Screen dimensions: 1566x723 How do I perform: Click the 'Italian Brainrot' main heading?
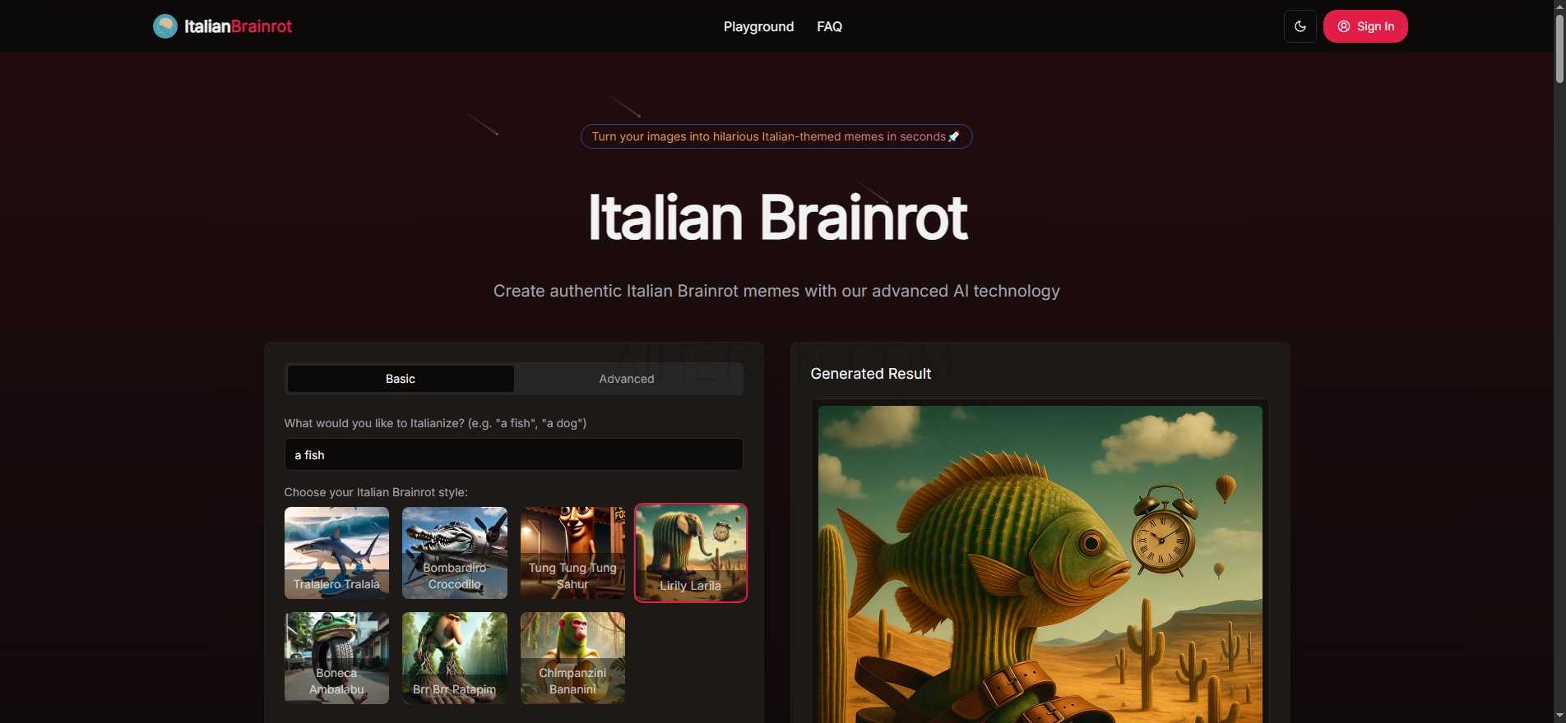tap(777, 218)
